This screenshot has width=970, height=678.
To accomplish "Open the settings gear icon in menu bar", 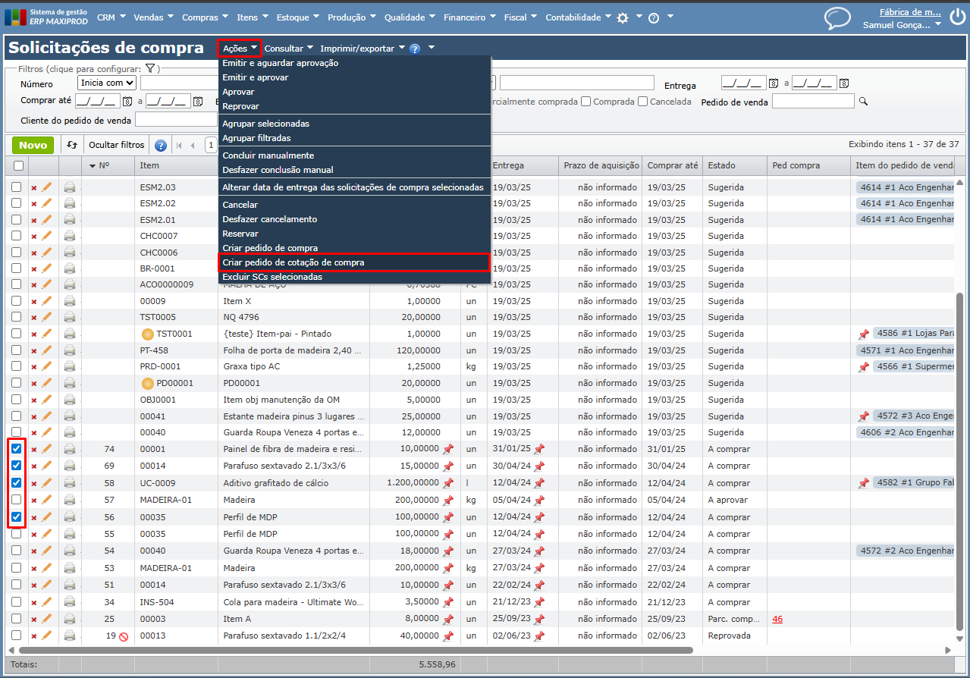I will [623, 17].
